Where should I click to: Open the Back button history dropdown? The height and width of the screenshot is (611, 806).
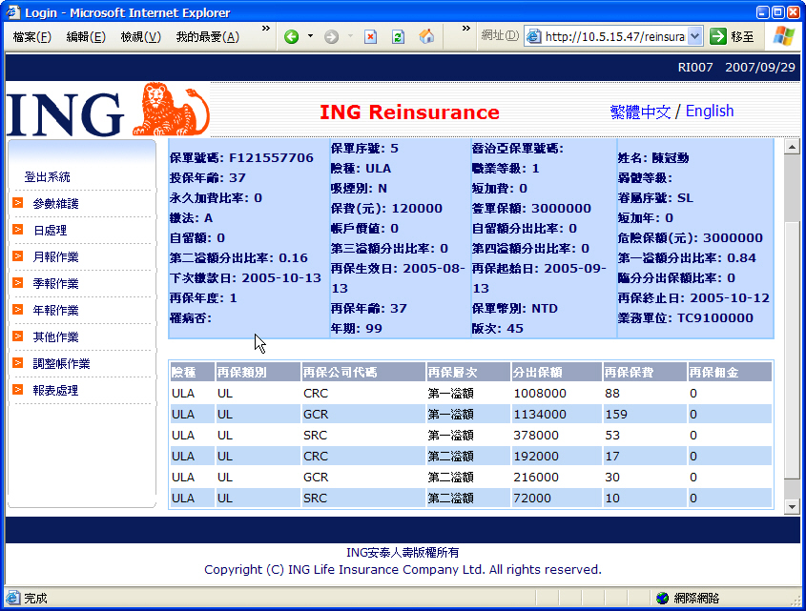(310, 36)
